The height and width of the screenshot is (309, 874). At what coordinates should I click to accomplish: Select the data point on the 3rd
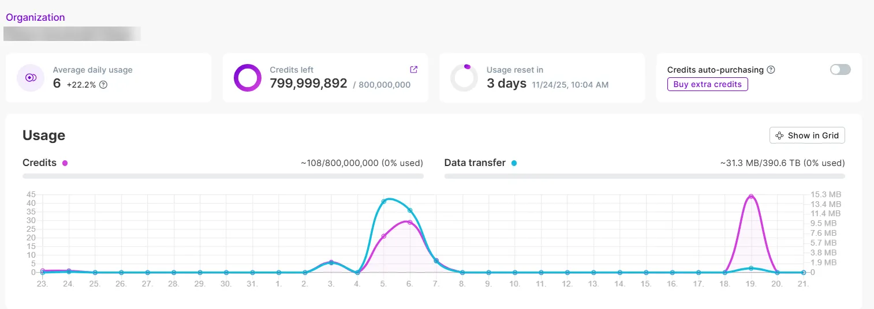331,262
